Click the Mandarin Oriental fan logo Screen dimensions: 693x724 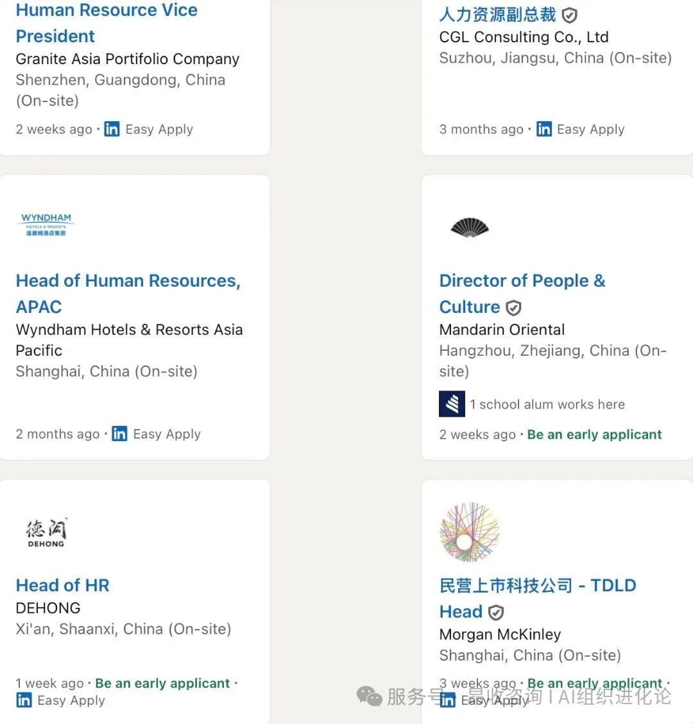(470, 227)
